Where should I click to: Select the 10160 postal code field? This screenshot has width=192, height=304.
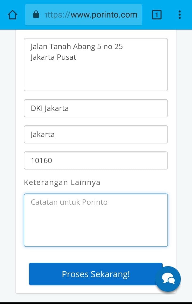pyautogui.click(x=96, y=161)
